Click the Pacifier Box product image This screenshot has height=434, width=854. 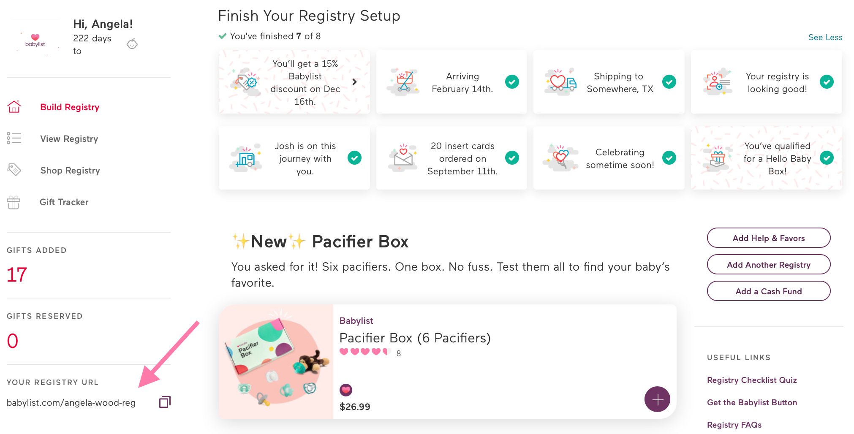[276, 362]
